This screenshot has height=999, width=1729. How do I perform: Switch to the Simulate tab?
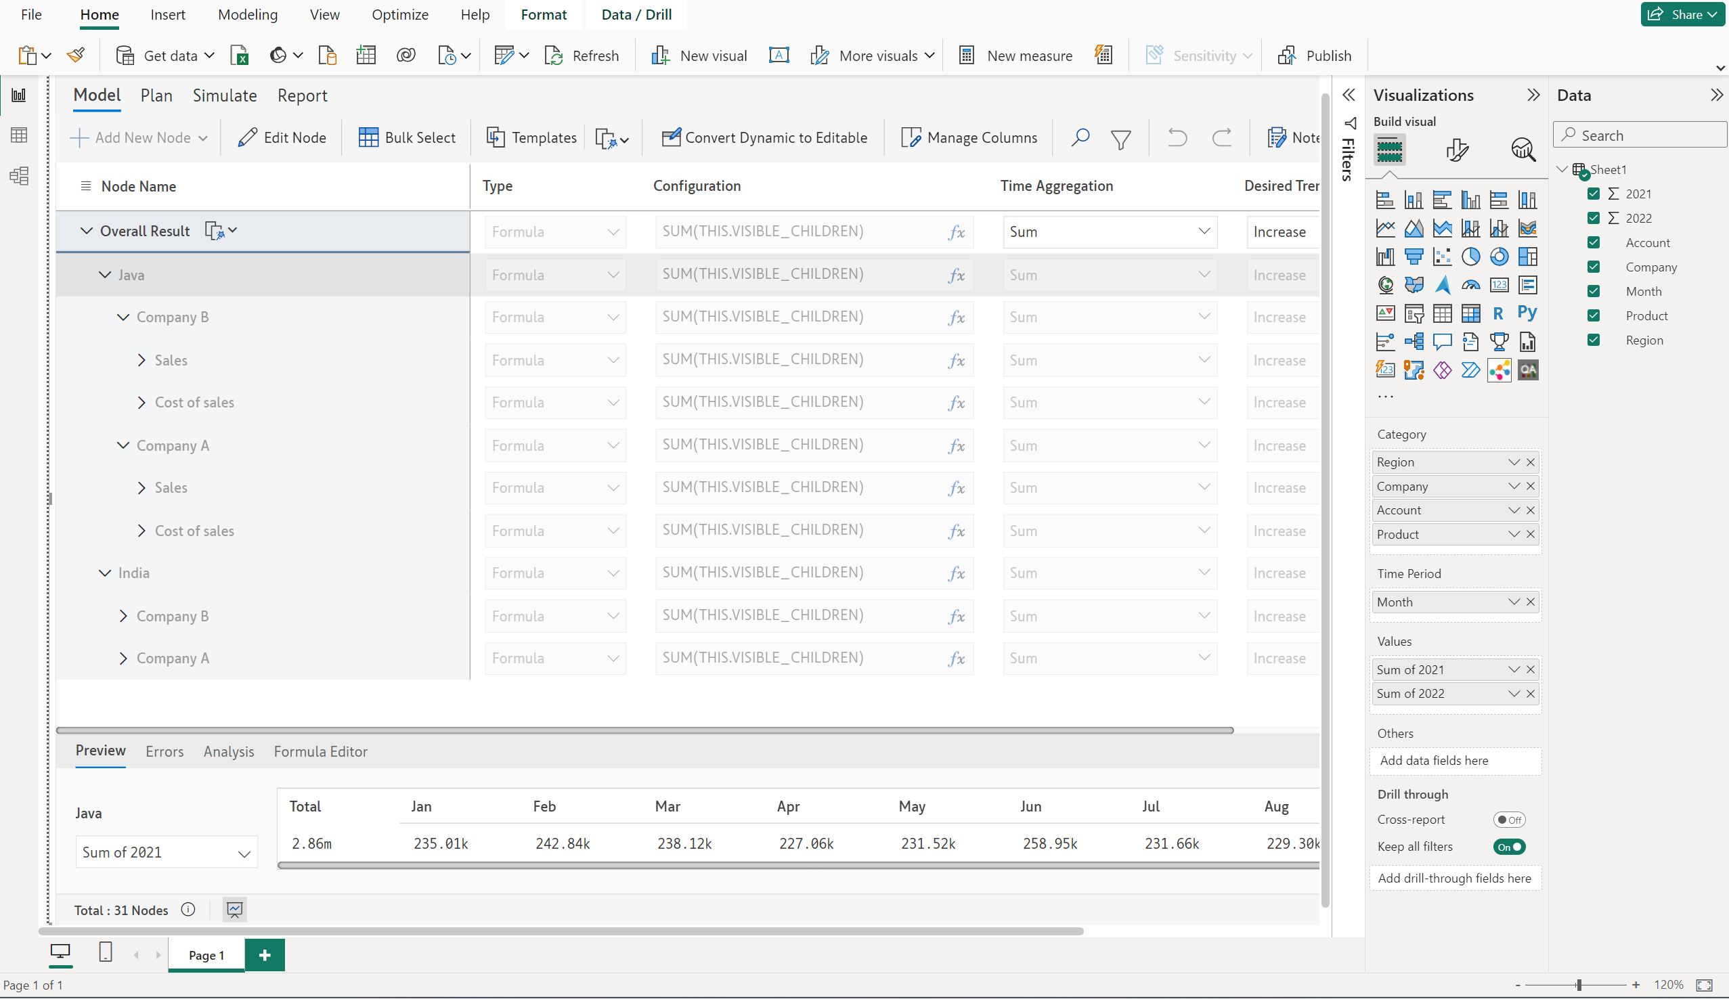tap(224, 96)
